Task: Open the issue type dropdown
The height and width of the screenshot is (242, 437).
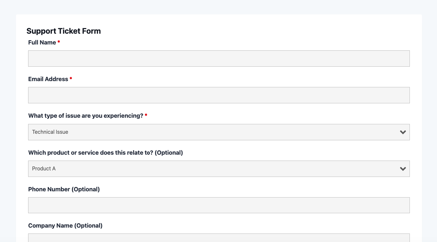Action: (218, 132)
